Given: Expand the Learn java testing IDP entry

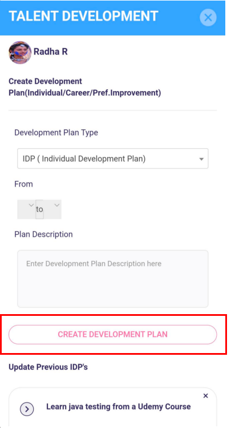Looking at the screenshot, I should 27,409.
